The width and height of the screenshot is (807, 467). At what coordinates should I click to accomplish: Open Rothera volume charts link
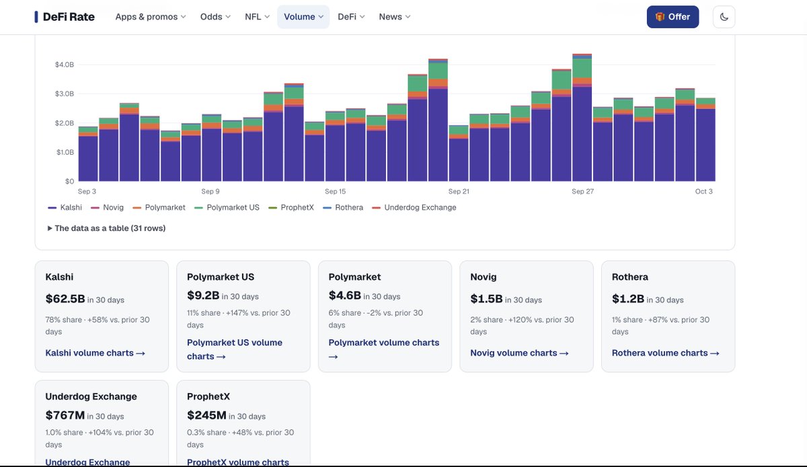click(665, 353)
